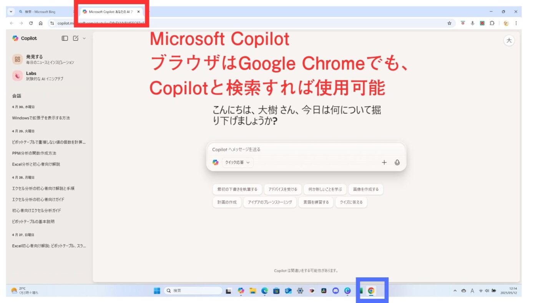Expand the chevron next to new chat icon
This screenshot has width=538, height=303.
tap(84, 38)
